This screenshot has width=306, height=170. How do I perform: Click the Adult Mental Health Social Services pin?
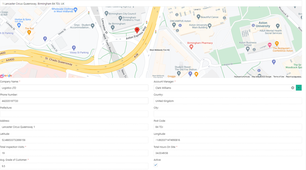278,26
